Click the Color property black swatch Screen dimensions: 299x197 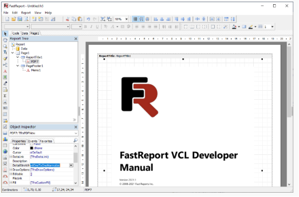(32, 148)
